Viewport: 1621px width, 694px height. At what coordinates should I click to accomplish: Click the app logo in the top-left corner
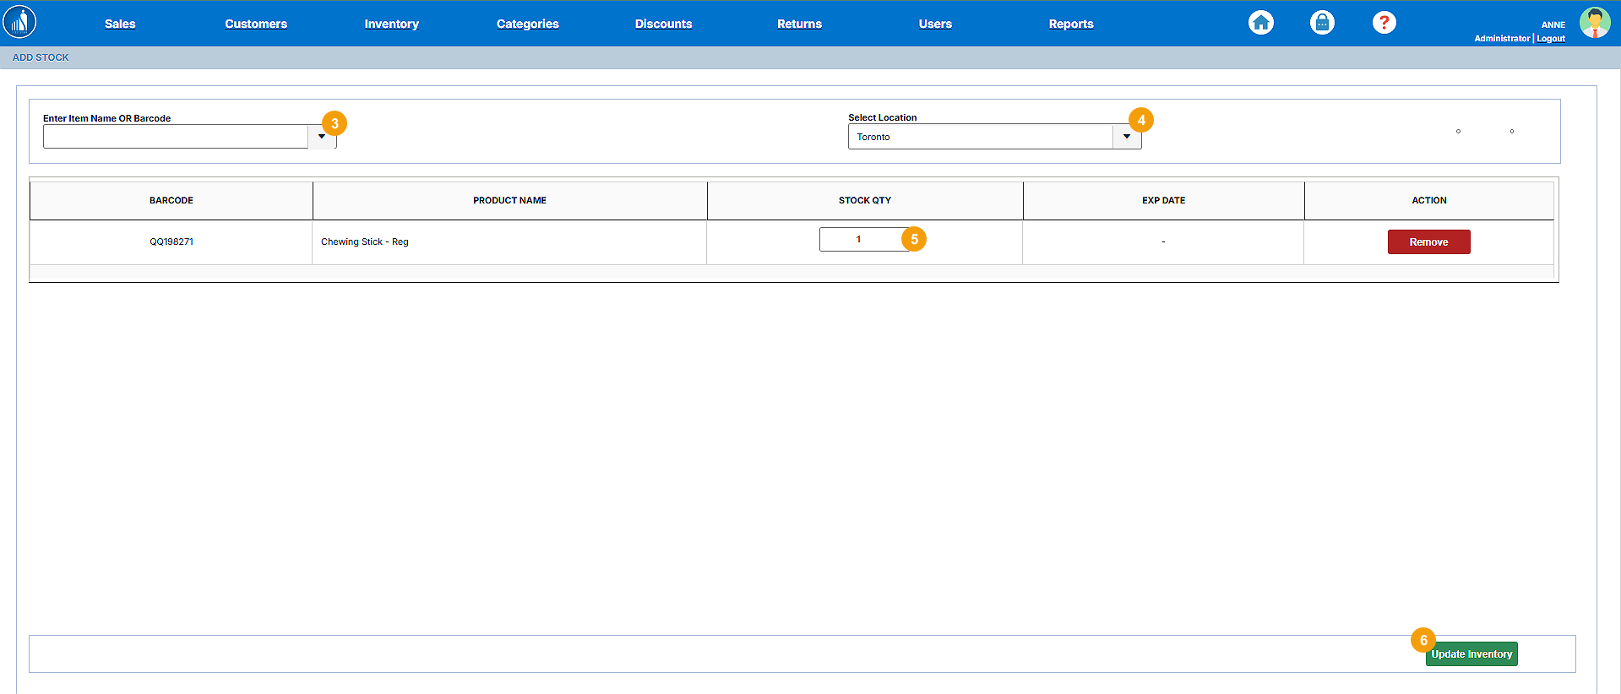click(x=19, y=22)
